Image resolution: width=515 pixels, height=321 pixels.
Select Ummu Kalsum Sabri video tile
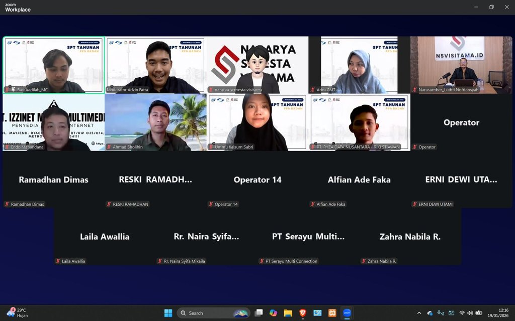tap(257, 122)
